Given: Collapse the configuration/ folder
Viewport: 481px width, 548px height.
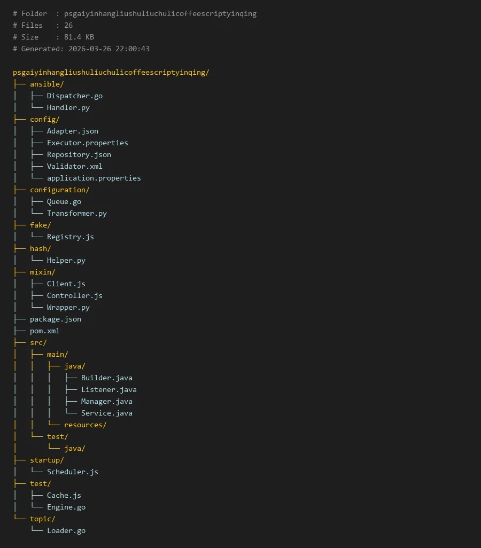Looking at the screenshot, I should pos(59,190).
